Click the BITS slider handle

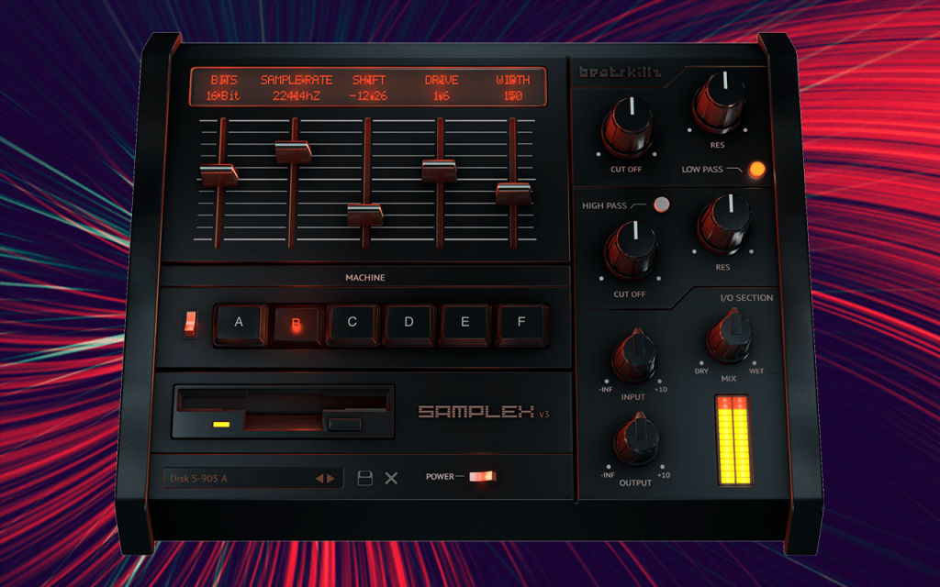click(218, 175)
